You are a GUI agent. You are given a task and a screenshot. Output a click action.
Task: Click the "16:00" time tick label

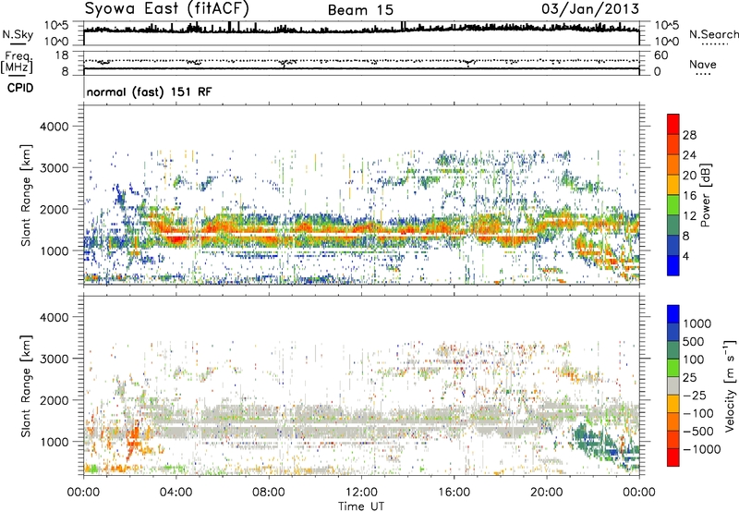(x=454, y=492)
